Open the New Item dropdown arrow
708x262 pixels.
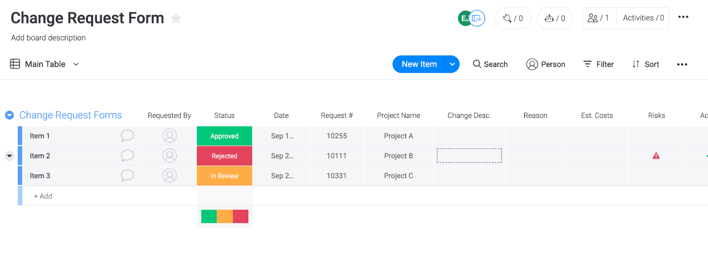(452, 64)
